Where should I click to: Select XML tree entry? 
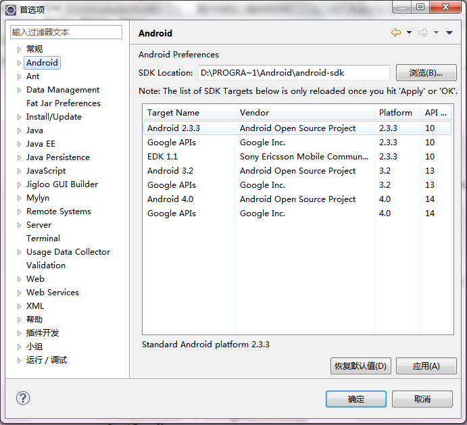[x=35, y=306]
